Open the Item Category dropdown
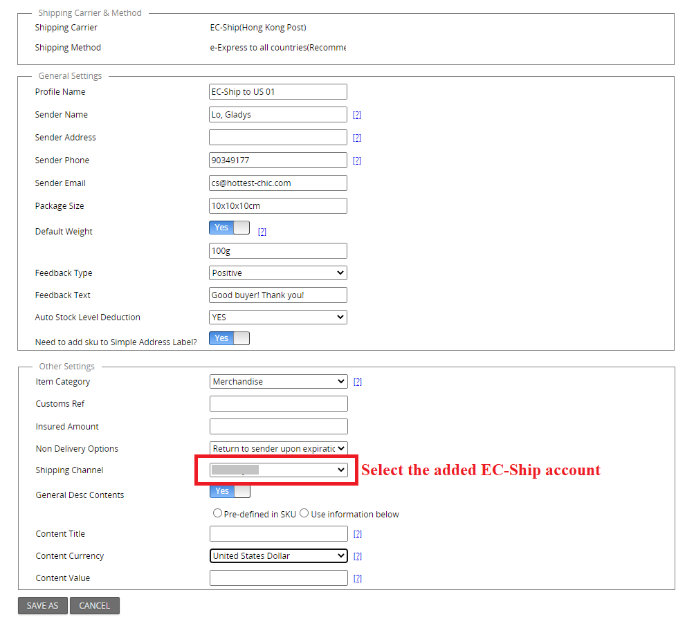685x617 pixels. 279,382
